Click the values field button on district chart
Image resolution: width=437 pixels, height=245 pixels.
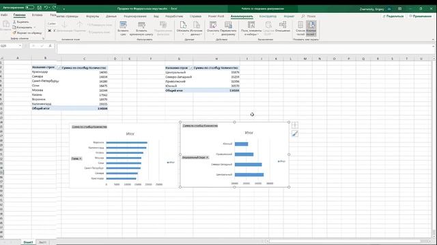pyautogui.click(x=200, y=125)
